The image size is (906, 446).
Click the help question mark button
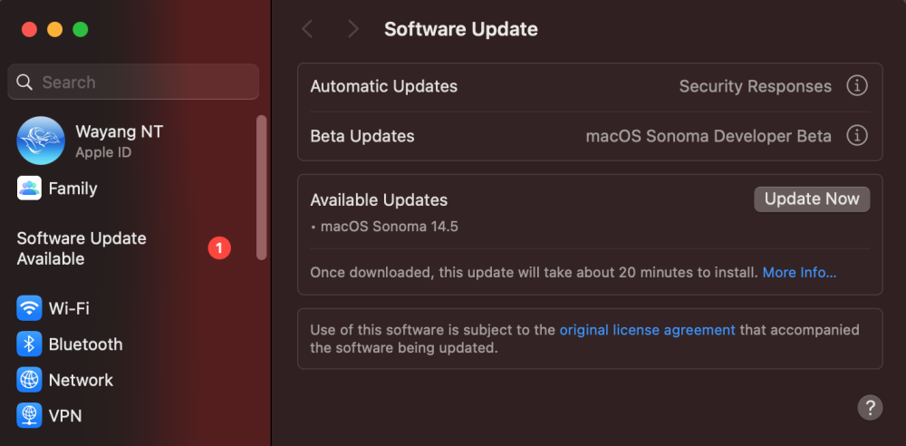coord(870,407)
